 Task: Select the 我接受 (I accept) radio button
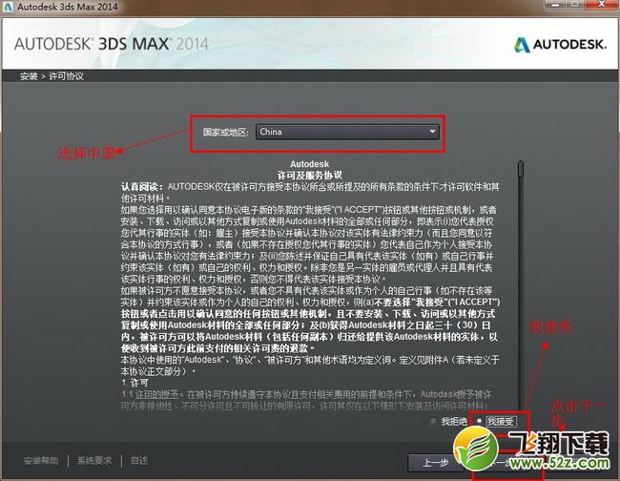point(479,421)
